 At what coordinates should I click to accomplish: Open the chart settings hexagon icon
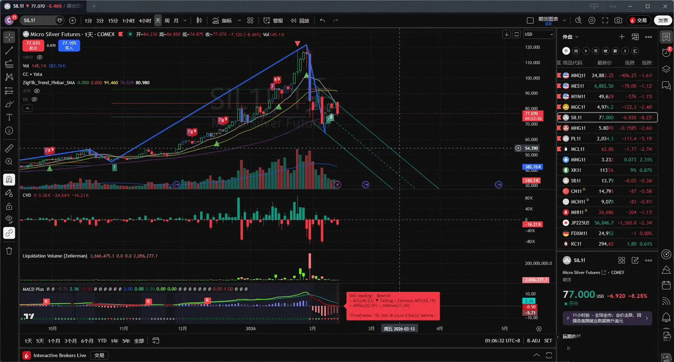[592, 21]
